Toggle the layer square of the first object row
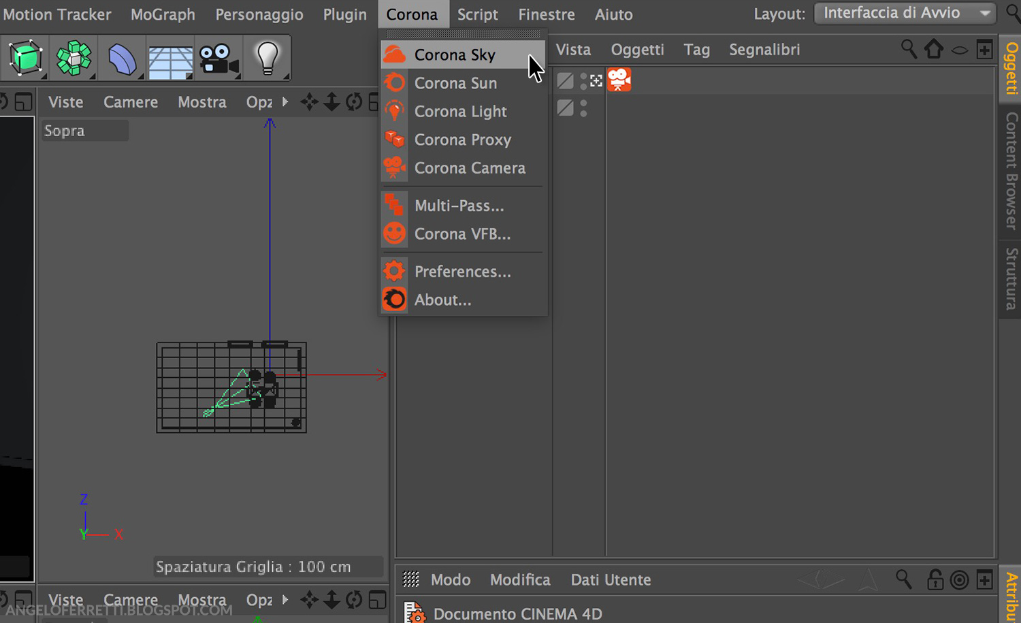The height and width of the screenshot is (623, 1021). point(565,81)
